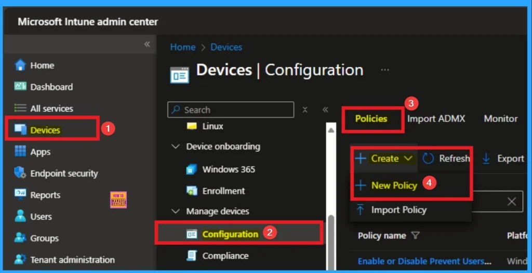The height and width of the screenshot is (273, 532).
Task: Go to Home breadcrumb link
Action: 182,47
